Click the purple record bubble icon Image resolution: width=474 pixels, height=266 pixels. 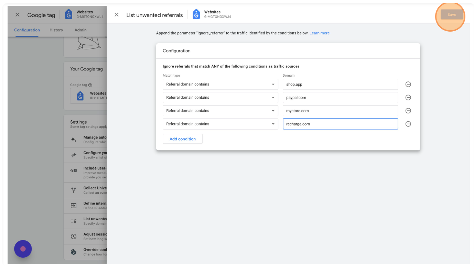point(23,249)
